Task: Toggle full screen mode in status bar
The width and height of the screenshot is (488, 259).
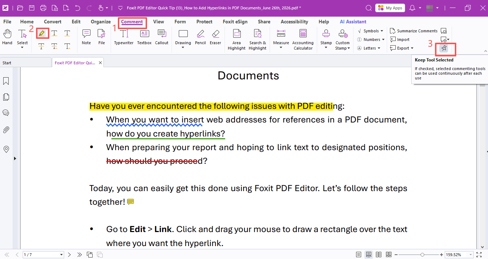Action: pyautogui.click(x=479, y=255)
